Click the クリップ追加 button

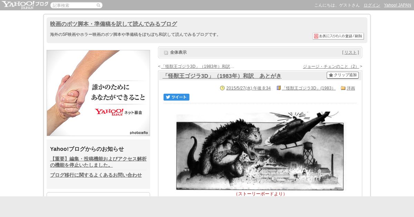(x=343, y=75)
